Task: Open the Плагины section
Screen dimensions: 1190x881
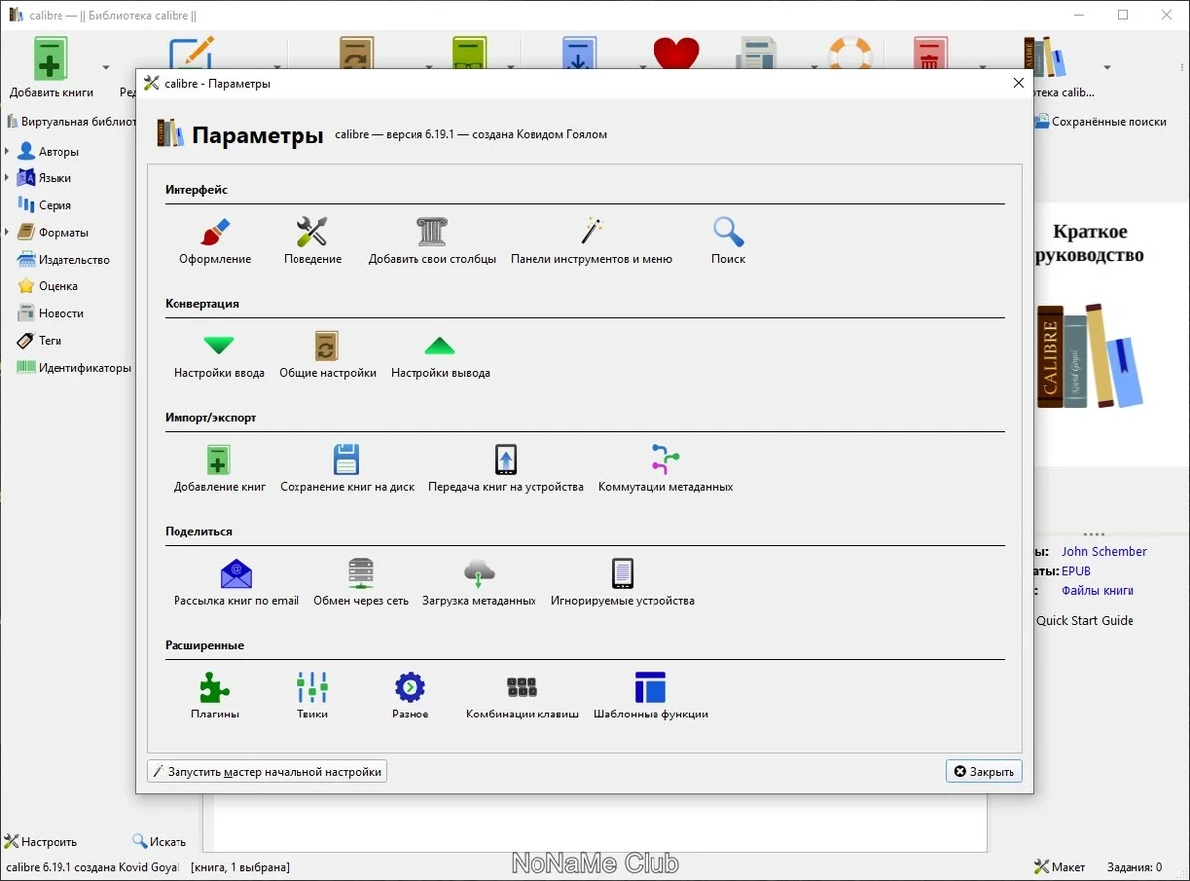Action: pyautogui.click(x=215, y=697)
